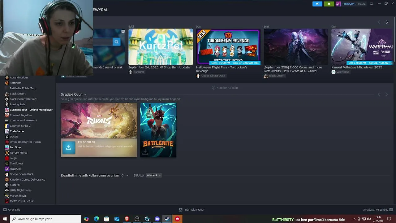
Task: Open Microsoft Edge from the taskbar
Action: (x=97, y=219)
